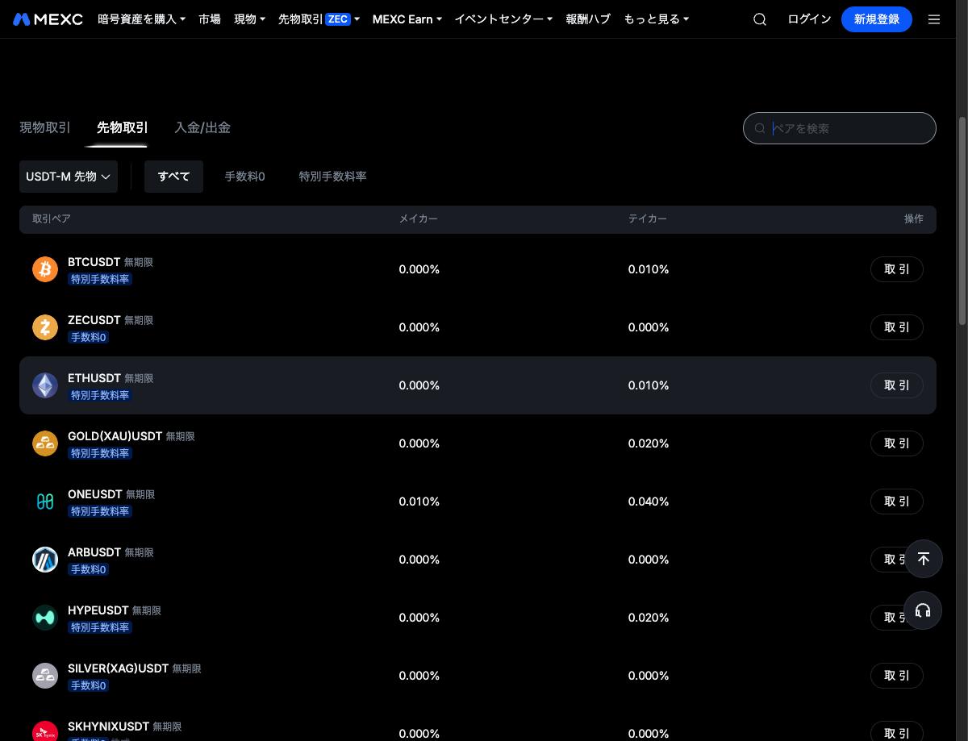This screenshot has width=968, height=741.
Task: Click the MEXC logo
Action: (x=48, y=19)
